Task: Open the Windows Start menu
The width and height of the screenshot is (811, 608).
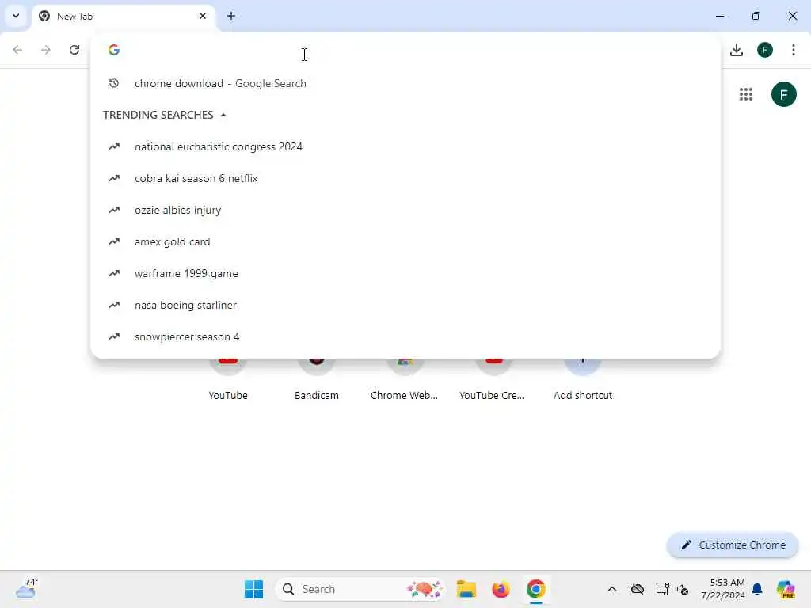Action: [253, 589]
